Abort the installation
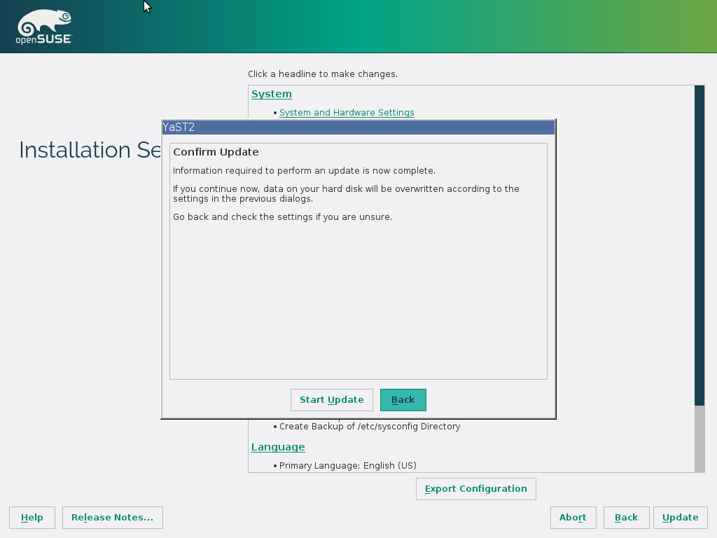 [573, 518]
